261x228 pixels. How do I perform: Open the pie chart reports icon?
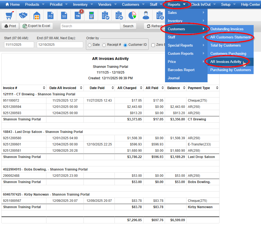tap(132, 15)
